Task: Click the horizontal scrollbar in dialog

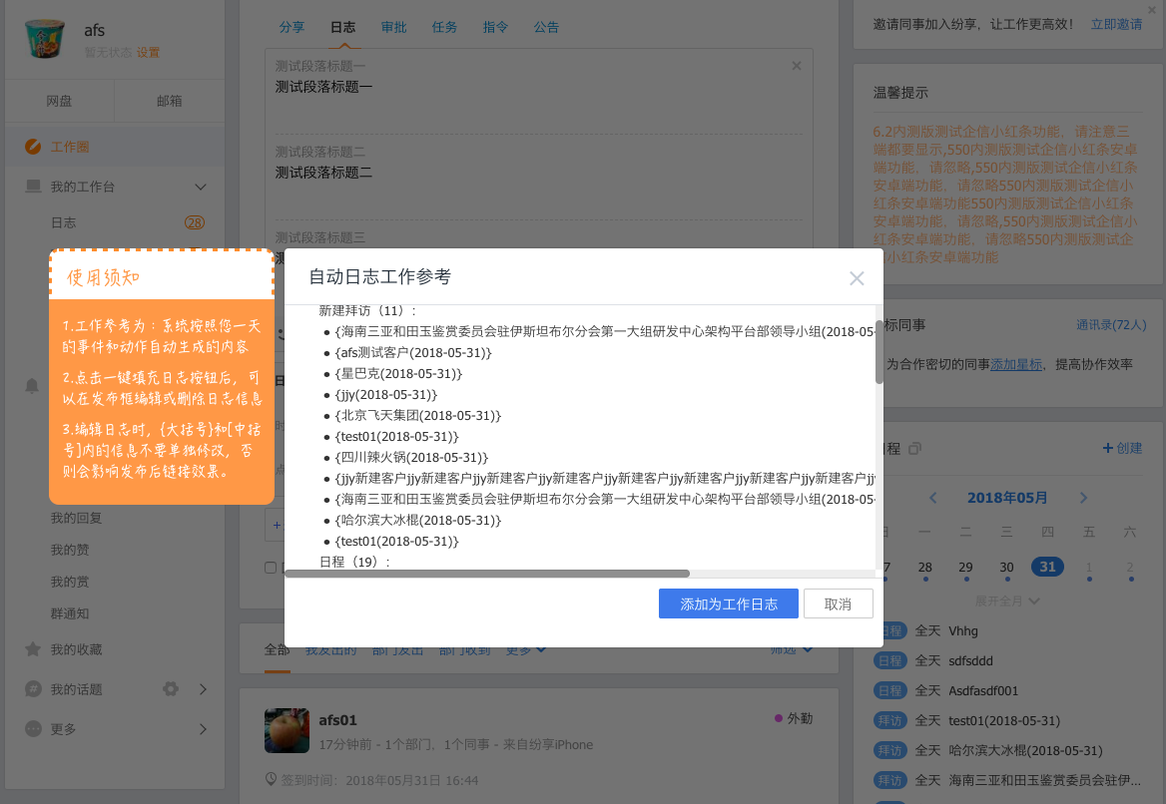Action: (487, 574)
